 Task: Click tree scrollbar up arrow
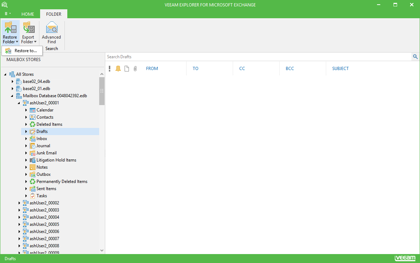[102, 74]
